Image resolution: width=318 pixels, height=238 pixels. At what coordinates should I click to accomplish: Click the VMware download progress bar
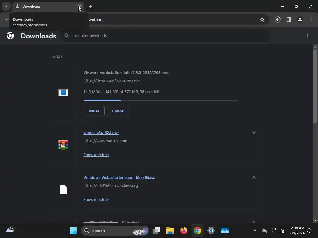[x=161, y=100]
